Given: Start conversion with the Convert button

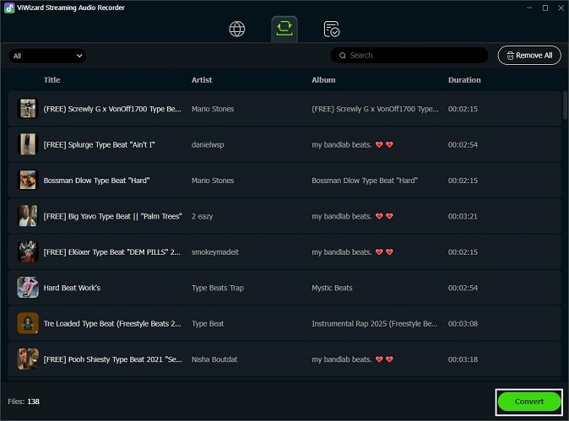Looking at the screenshot, I should (x=529, y=402).
